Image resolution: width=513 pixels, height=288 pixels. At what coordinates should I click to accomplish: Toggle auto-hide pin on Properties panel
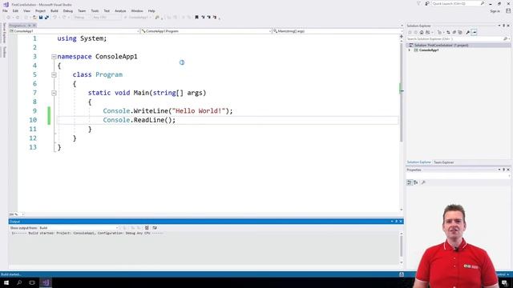[504, 170]
